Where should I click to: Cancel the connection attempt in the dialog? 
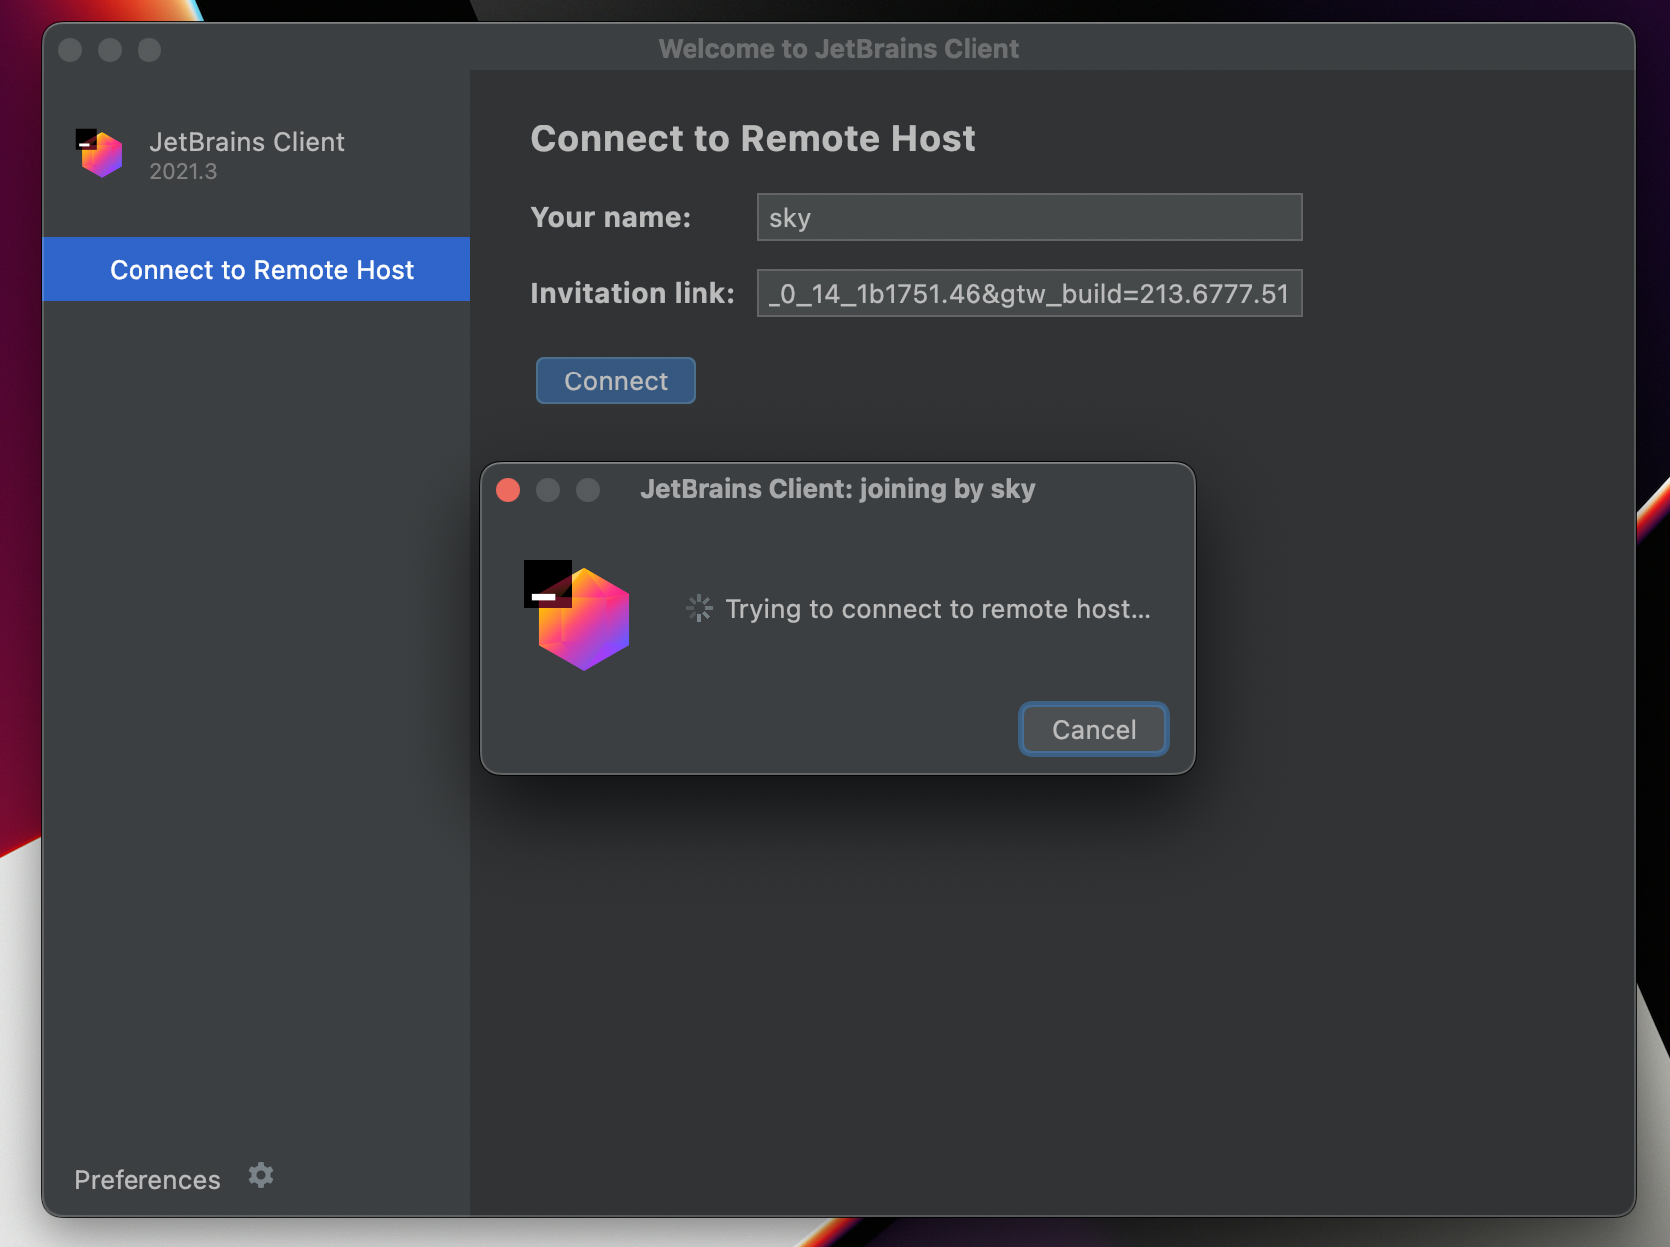1093,728
